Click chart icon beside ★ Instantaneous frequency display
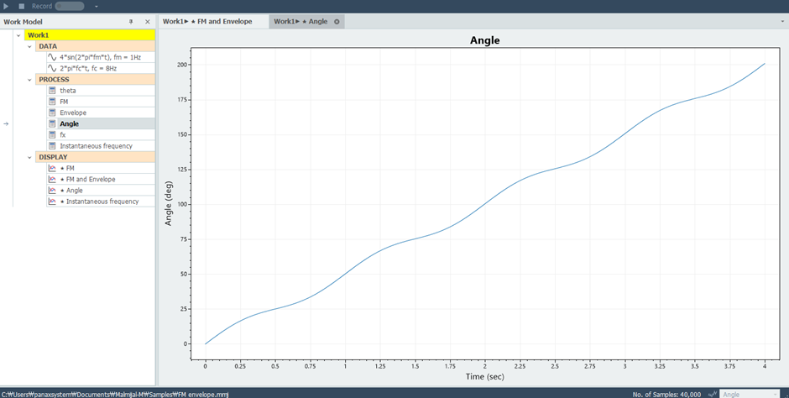 [x=52, y=202]
